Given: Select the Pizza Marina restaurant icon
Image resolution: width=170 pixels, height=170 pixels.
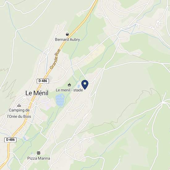Looking at the screenshot, I should pos(39,153).
